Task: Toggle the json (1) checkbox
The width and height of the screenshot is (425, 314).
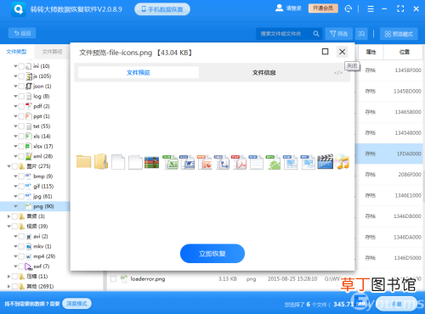Action: (x=21, y=87)
